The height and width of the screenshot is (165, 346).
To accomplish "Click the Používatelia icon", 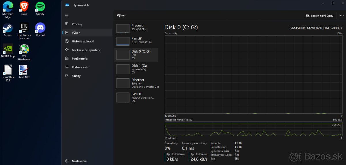I will (x=67, y=59).
